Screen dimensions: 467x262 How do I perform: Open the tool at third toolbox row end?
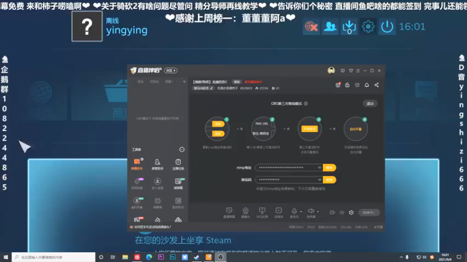178,203
